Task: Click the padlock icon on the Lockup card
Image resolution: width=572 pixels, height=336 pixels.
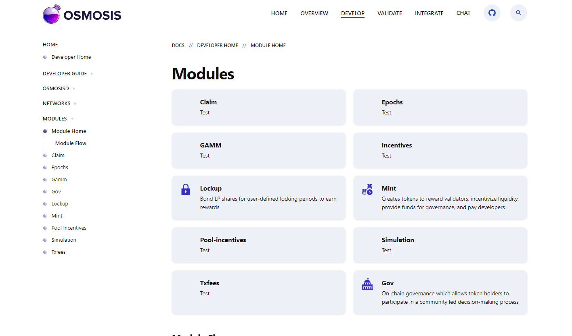Action: pos(185,189)
